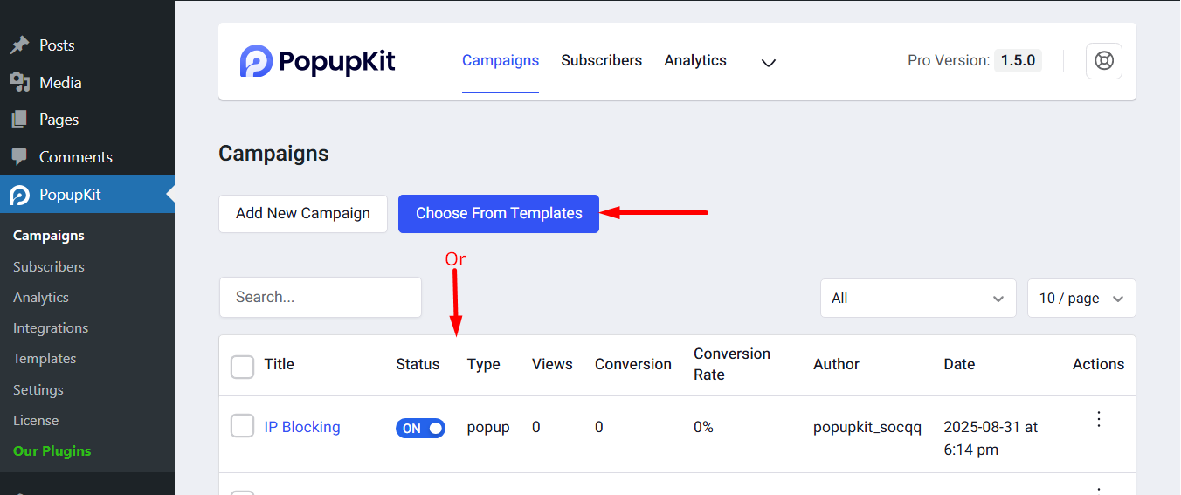Switch to the Campaigns tab
Screen dimensions: 1181x495
(501, 61)
